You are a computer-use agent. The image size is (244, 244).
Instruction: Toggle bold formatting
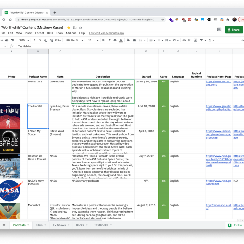click(103, 40)
